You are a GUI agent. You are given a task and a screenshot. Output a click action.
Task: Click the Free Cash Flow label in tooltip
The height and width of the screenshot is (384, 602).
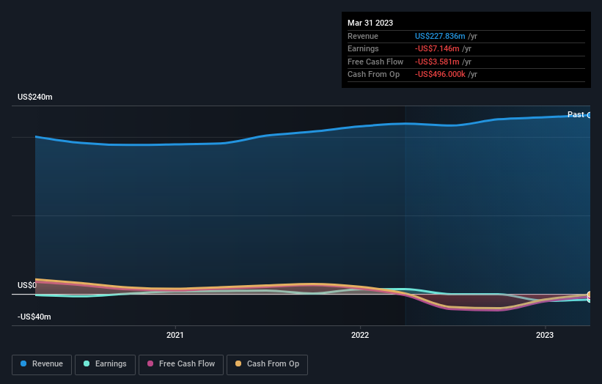tap(375, 62)
